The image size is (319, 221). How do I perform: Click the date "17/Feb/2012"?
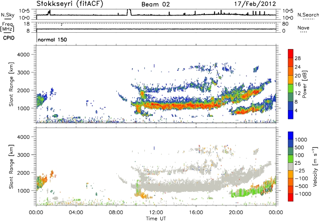tap(255, 4)
